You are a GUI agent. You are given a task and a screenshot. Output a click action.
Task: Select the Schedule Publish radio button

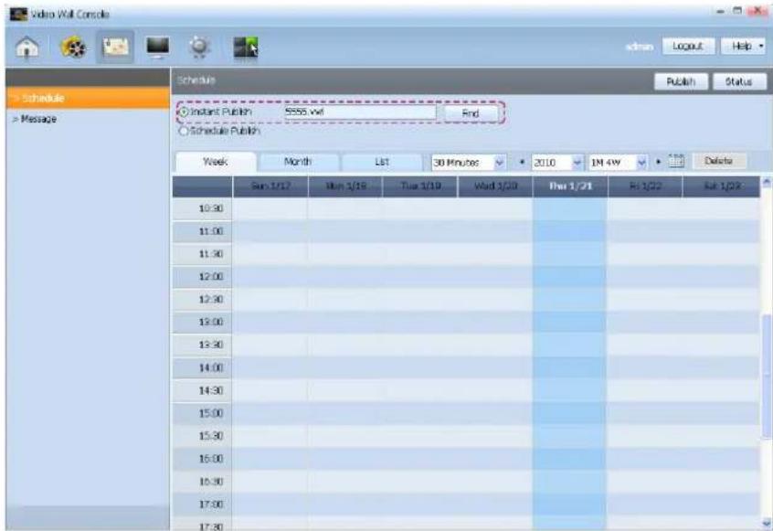point(184,131)
